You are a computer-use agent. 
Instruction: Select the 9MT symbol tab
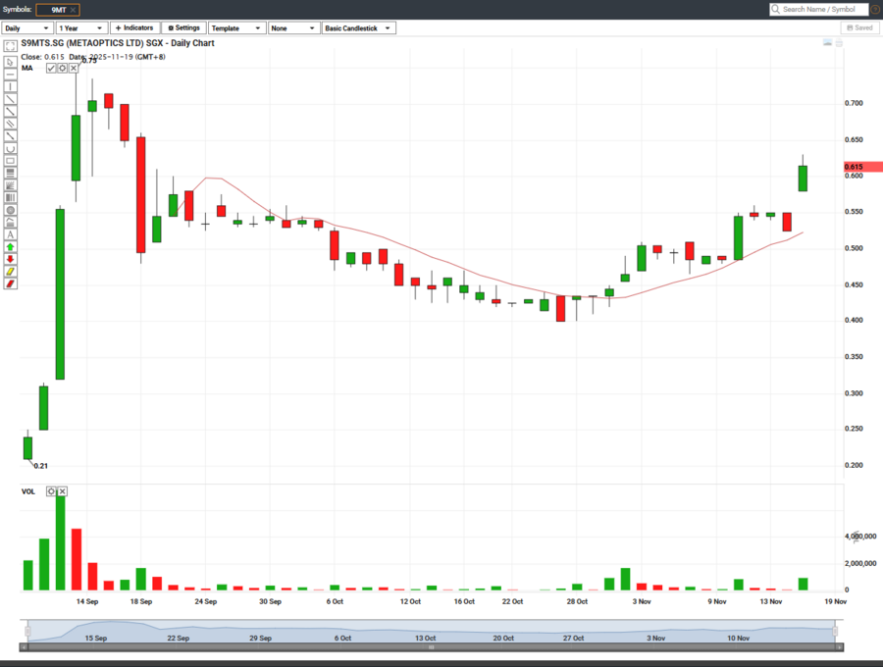point(58,9)
